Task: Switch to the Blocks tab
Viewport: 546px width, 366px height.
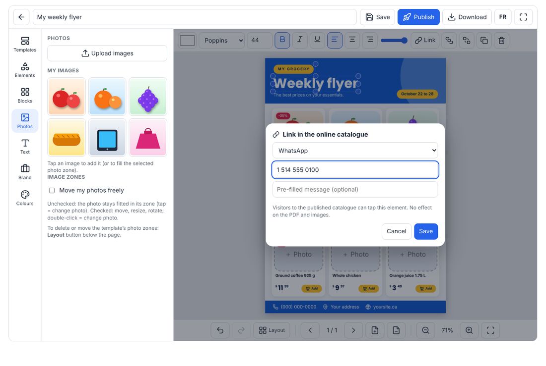Action: click(x=25, y=96)
